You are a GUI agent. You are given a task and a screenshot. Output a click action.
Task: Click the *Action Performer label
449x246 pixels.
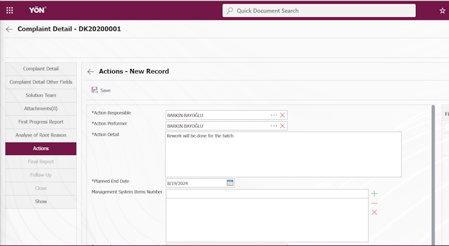click(109, 124)
